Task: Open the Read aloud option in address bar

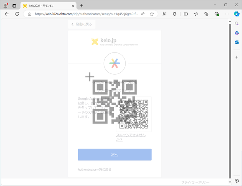Action: point(142,14)
